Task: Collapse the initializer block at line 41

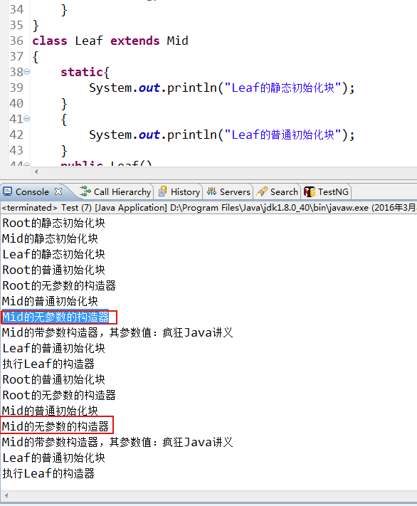Action: point(27,119)
